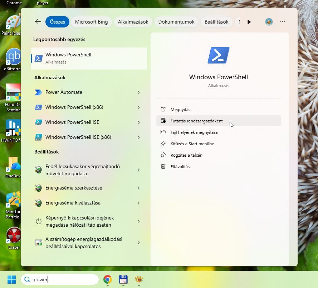Select the Paint (classic) desktop shortcut

click(x=11, y=25)
